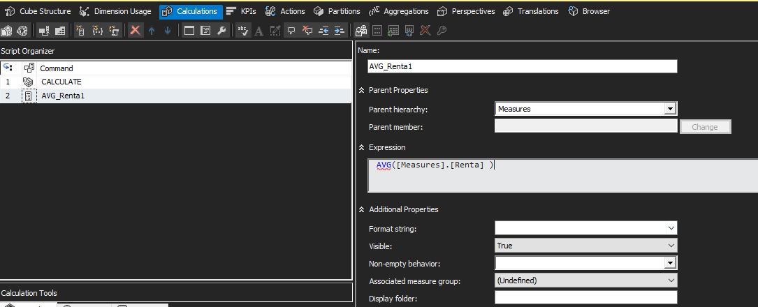Open the Visible True dropdown
The width and height of the screenshot is (758, 307).
point(671,245)
